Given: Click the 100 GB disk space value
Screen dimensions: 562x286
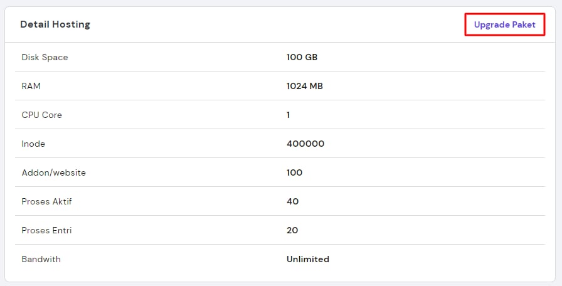Looking at the screenshot, I should [302, 57].
